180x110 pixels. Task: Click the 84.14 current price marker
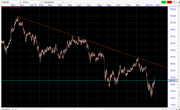pos(173,80)
